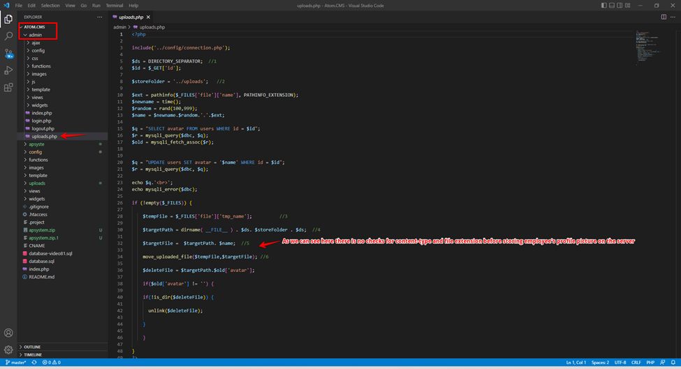The width and height of the screenshot is (681, 369).
Task: Collapse the ATOM.CMS root folder
Action: 62,27
